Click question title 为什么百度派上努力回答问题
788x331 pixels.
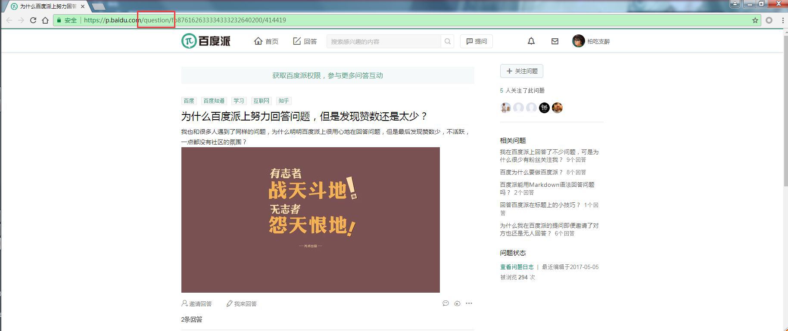tap(304, 116)
